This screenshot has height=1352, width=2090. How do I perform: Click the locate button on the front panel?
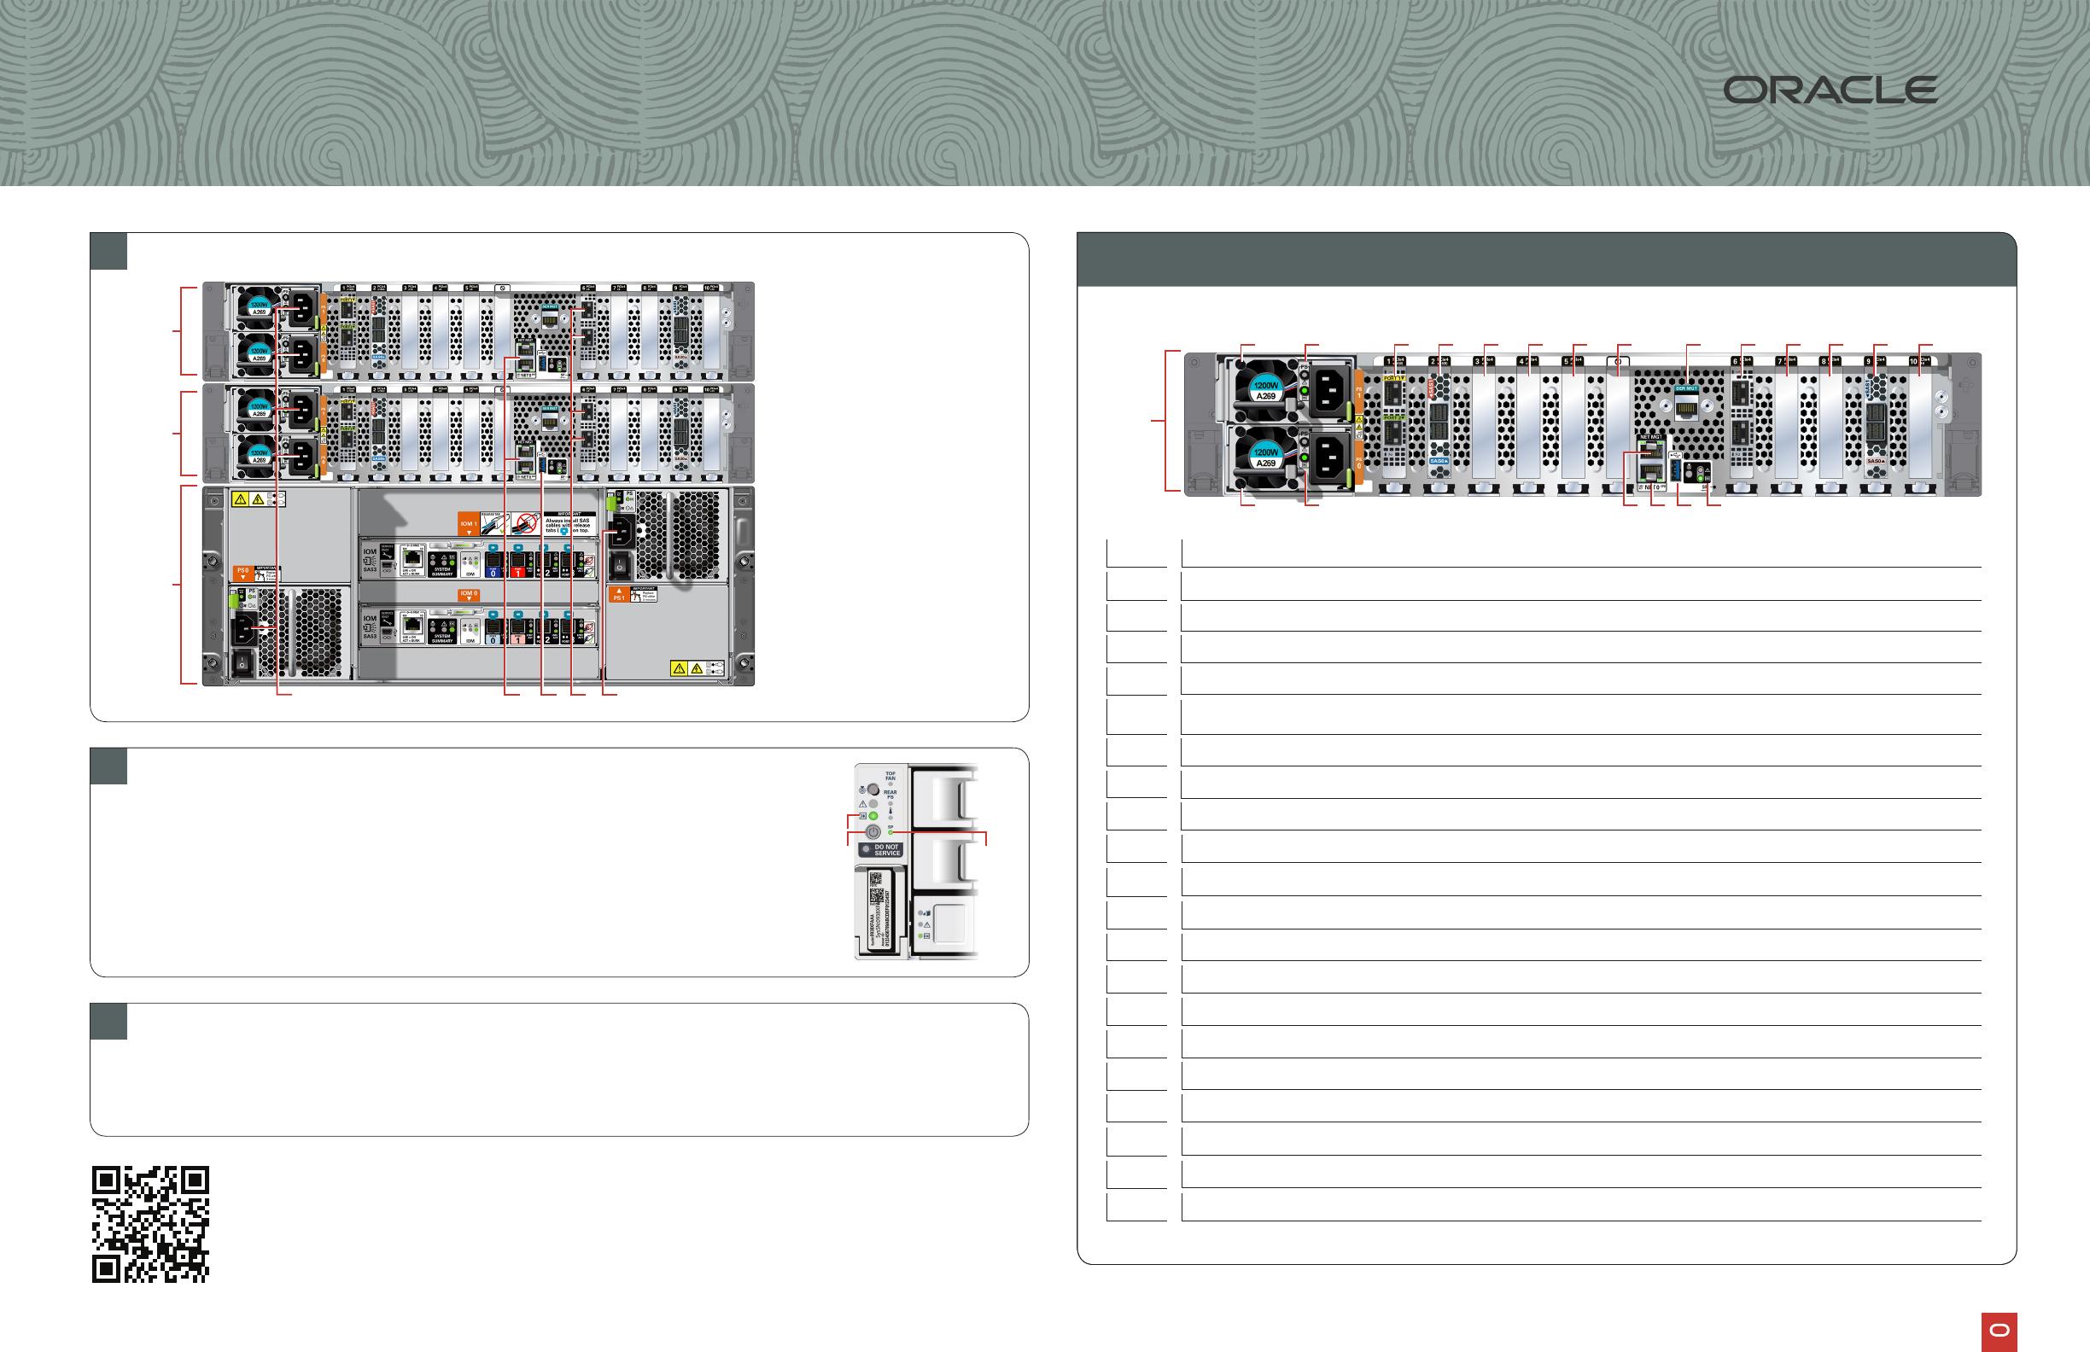873,790
